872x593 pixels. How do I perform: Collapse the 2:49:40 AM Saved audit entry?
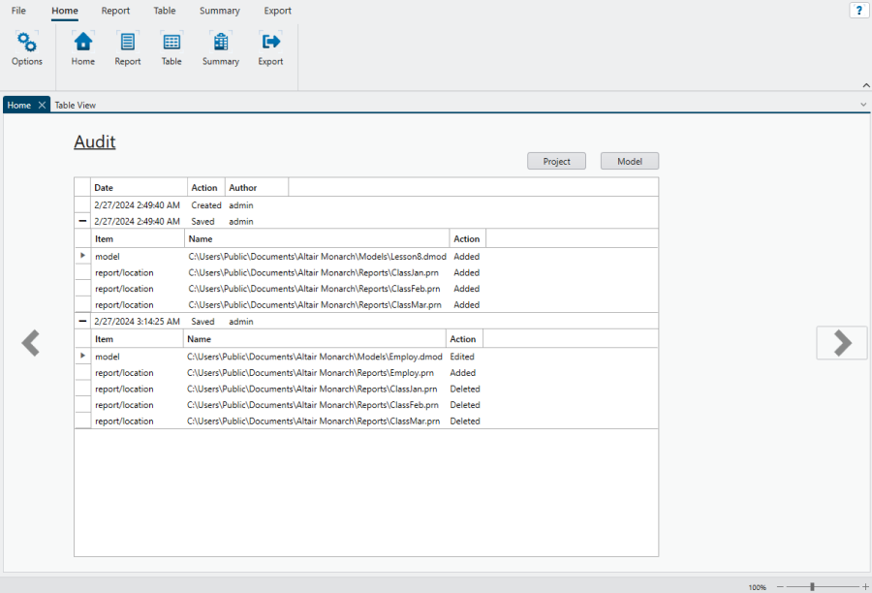tap(82, 222)
